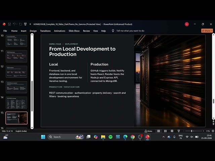The width and height of the screenshot is (215, 161).
Task: Open Microsoft Edge from taskbar
Action: click(125, 137)
